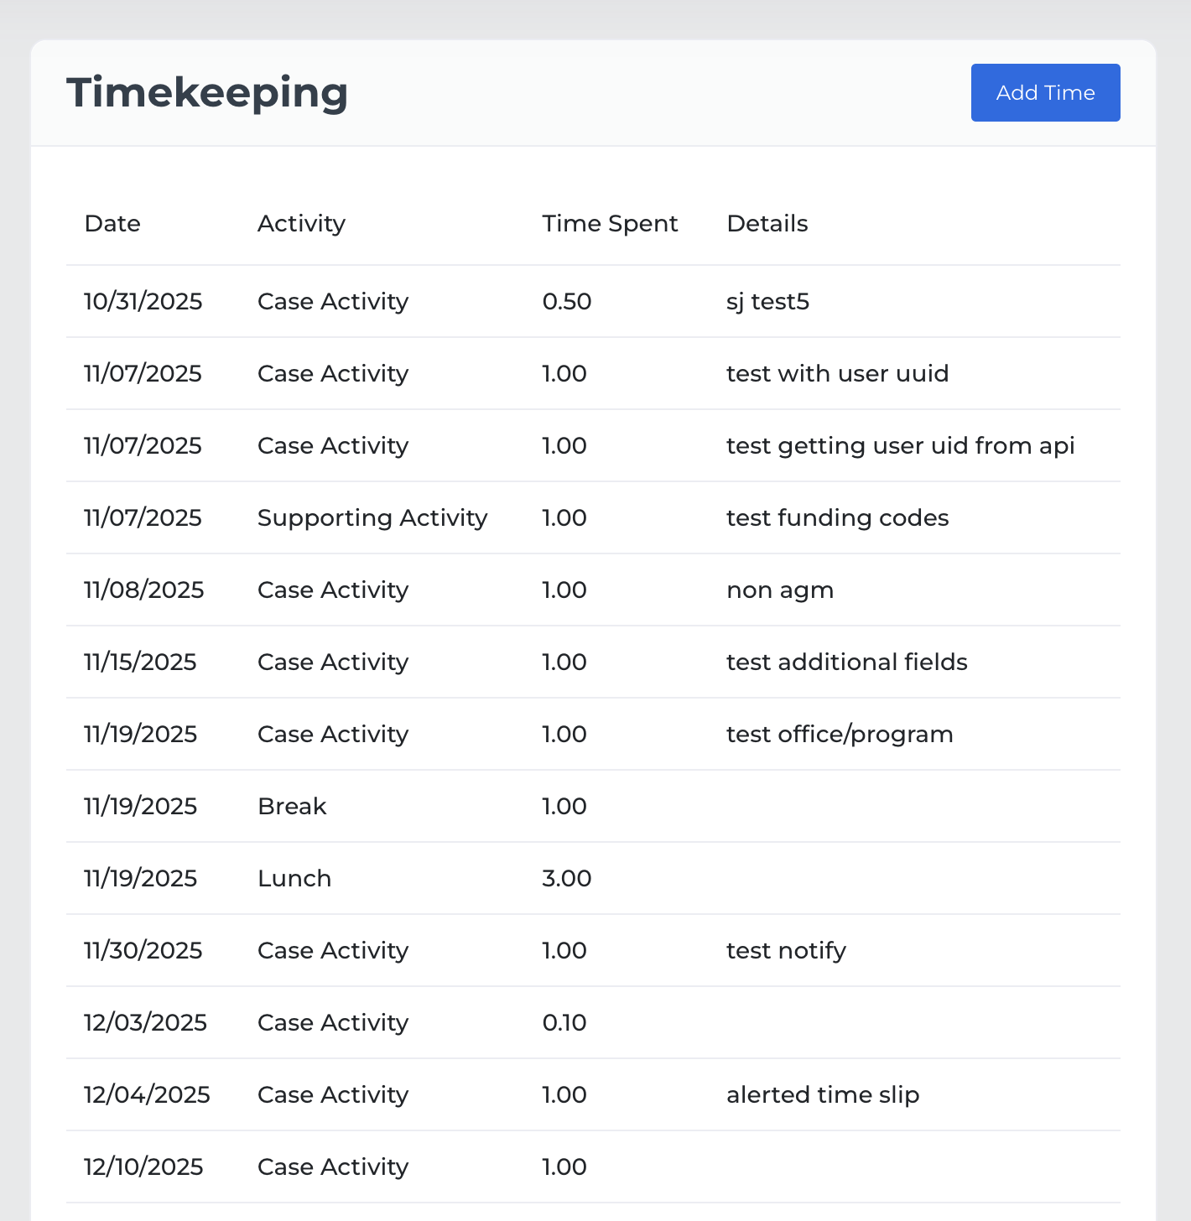Open the 10/31/2025 sj test5 entry
1191x1221 pixels.
[x=593, y=302]
